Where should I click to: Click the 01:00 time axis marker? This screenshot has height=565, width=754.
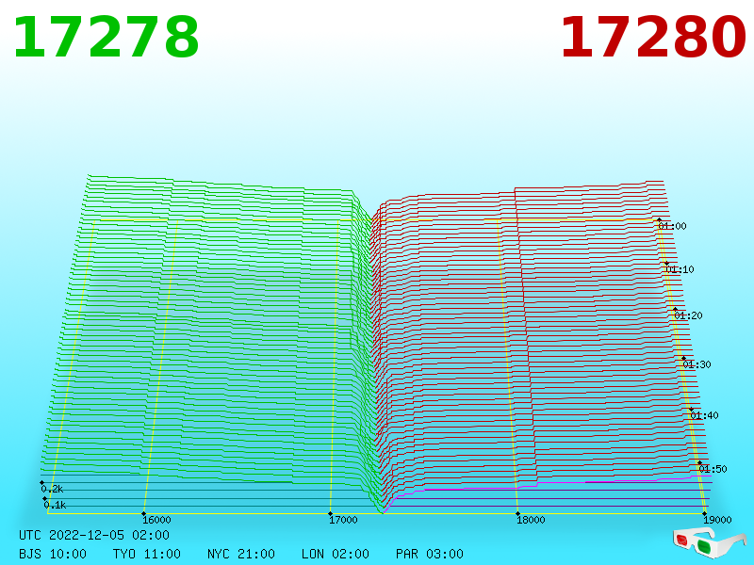(x=672, y=226)
